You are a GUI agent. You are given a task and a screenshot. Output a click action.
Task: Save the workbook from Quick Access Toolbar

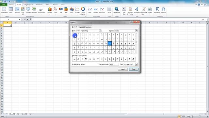pyautogui.click(x=5, y=1)
